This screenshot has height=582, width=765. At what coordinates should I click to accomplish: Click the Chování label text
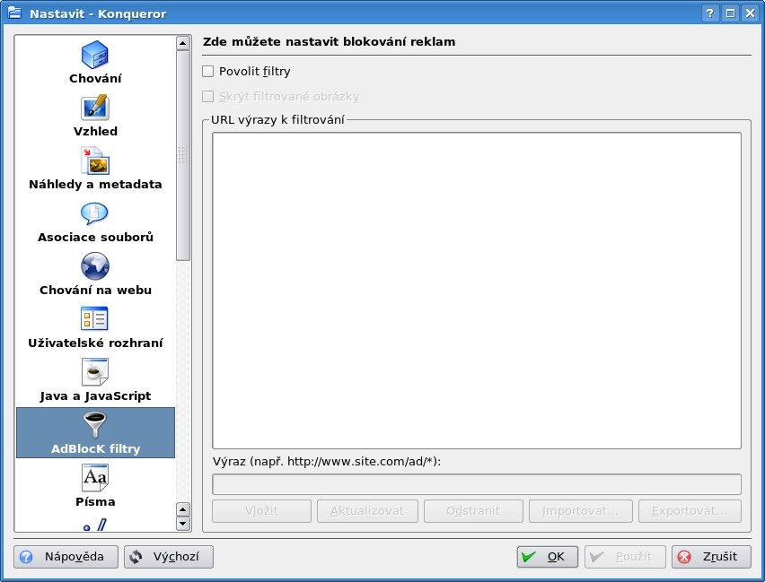(95, 79)
